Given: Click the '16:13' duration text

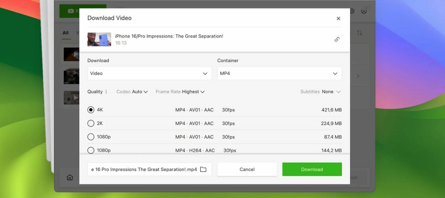Looking at the screenshot, I should [x=121, y=43].
